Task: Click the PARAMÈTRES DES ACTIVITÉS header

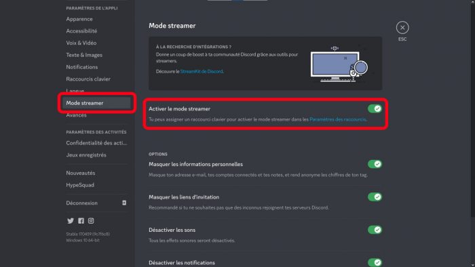Action: tap(96, 132)
